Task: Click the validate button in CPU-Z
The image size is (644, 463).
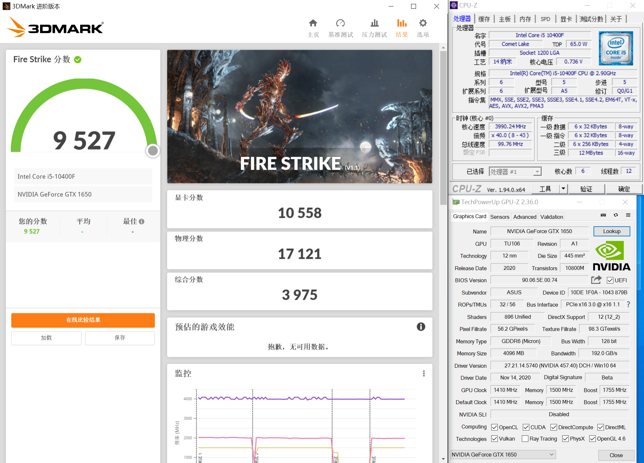Action: pyautogui.click(x=586, y=189)
